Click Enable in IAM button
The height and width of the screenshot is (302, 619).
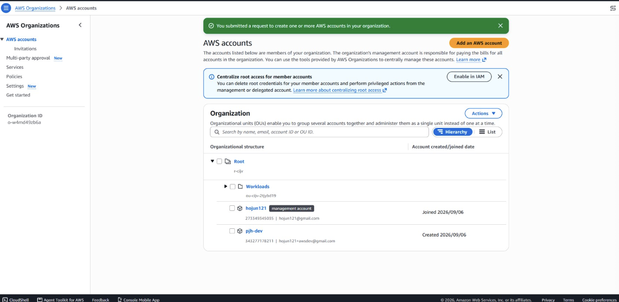point(469,77)
